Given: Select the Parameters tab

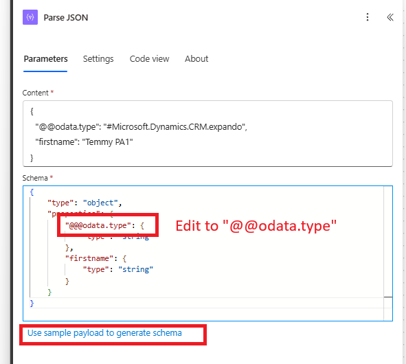Looking at the screenshot, I should point(45,59).
